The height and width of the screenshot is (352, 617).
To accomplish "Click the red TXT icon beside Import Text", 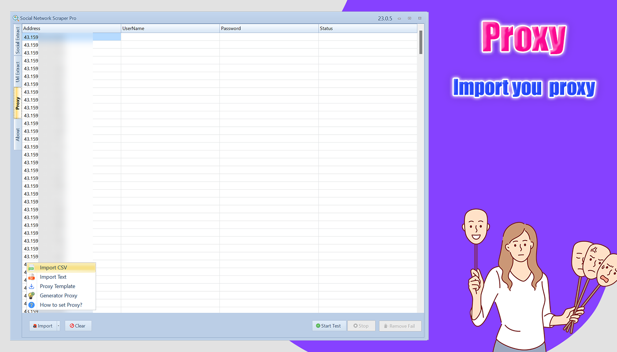I will 31,277.
